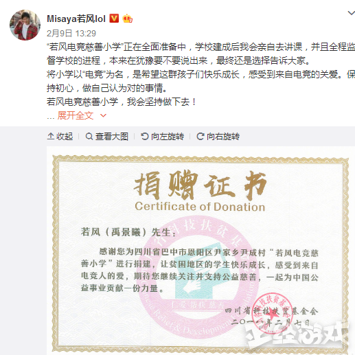Click the 捐赠证书 certificate title in image
355x355 pixels.
pyautogui.click(x=200, y=185)
